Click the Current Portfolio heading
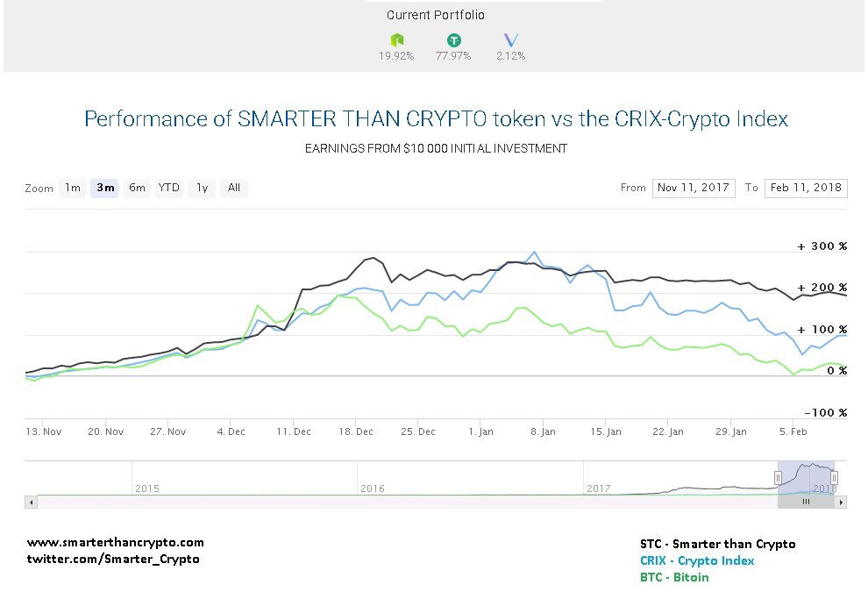The height and width of the screenshot is (599, 868). pos(436,15)
